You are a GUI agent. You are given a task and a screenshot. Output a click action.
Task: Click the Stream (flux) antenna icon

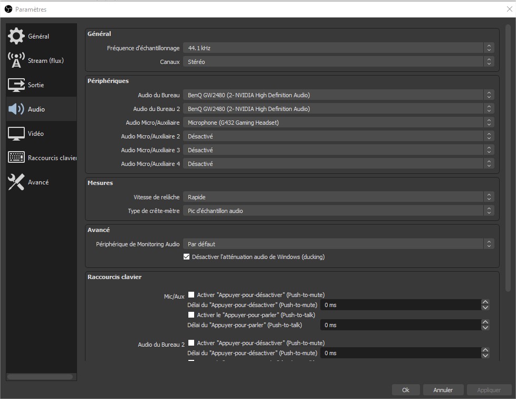coord(16,60)
